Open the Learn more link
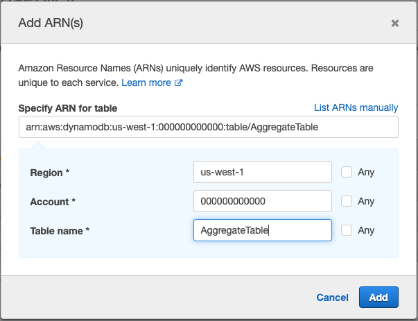 coord(146,83)
